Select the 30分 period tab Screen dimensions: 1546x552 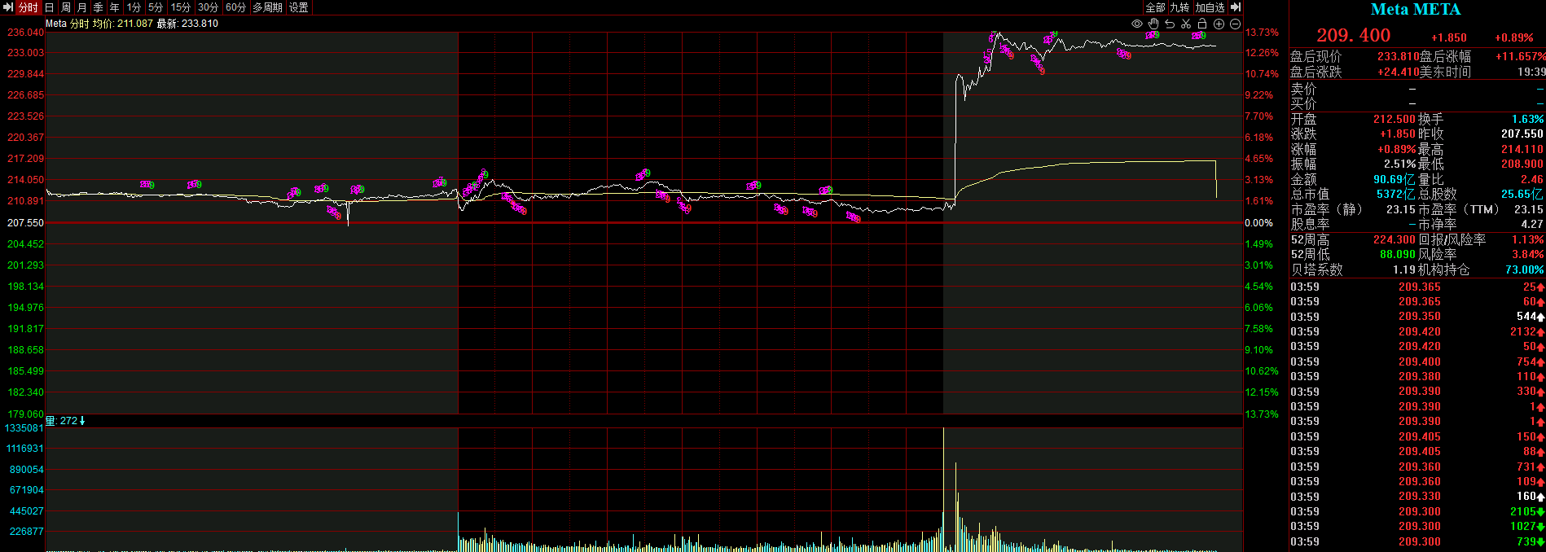click(208, 7)
